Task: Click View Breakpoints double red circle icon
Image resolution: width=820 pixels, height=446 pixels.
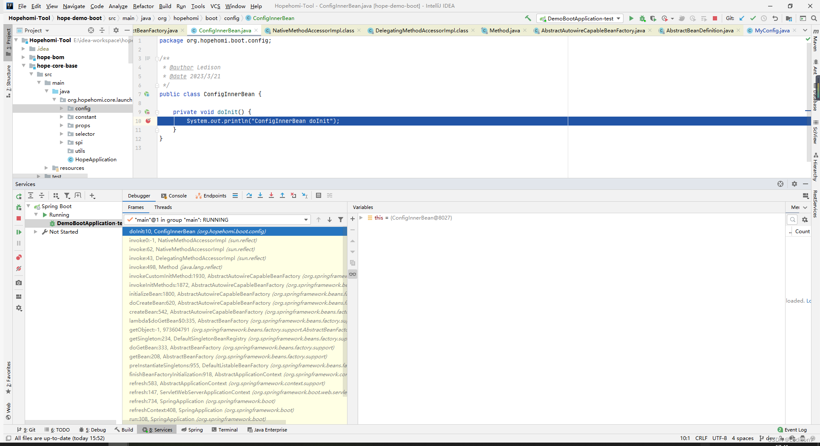Action: tap(19, 257)
